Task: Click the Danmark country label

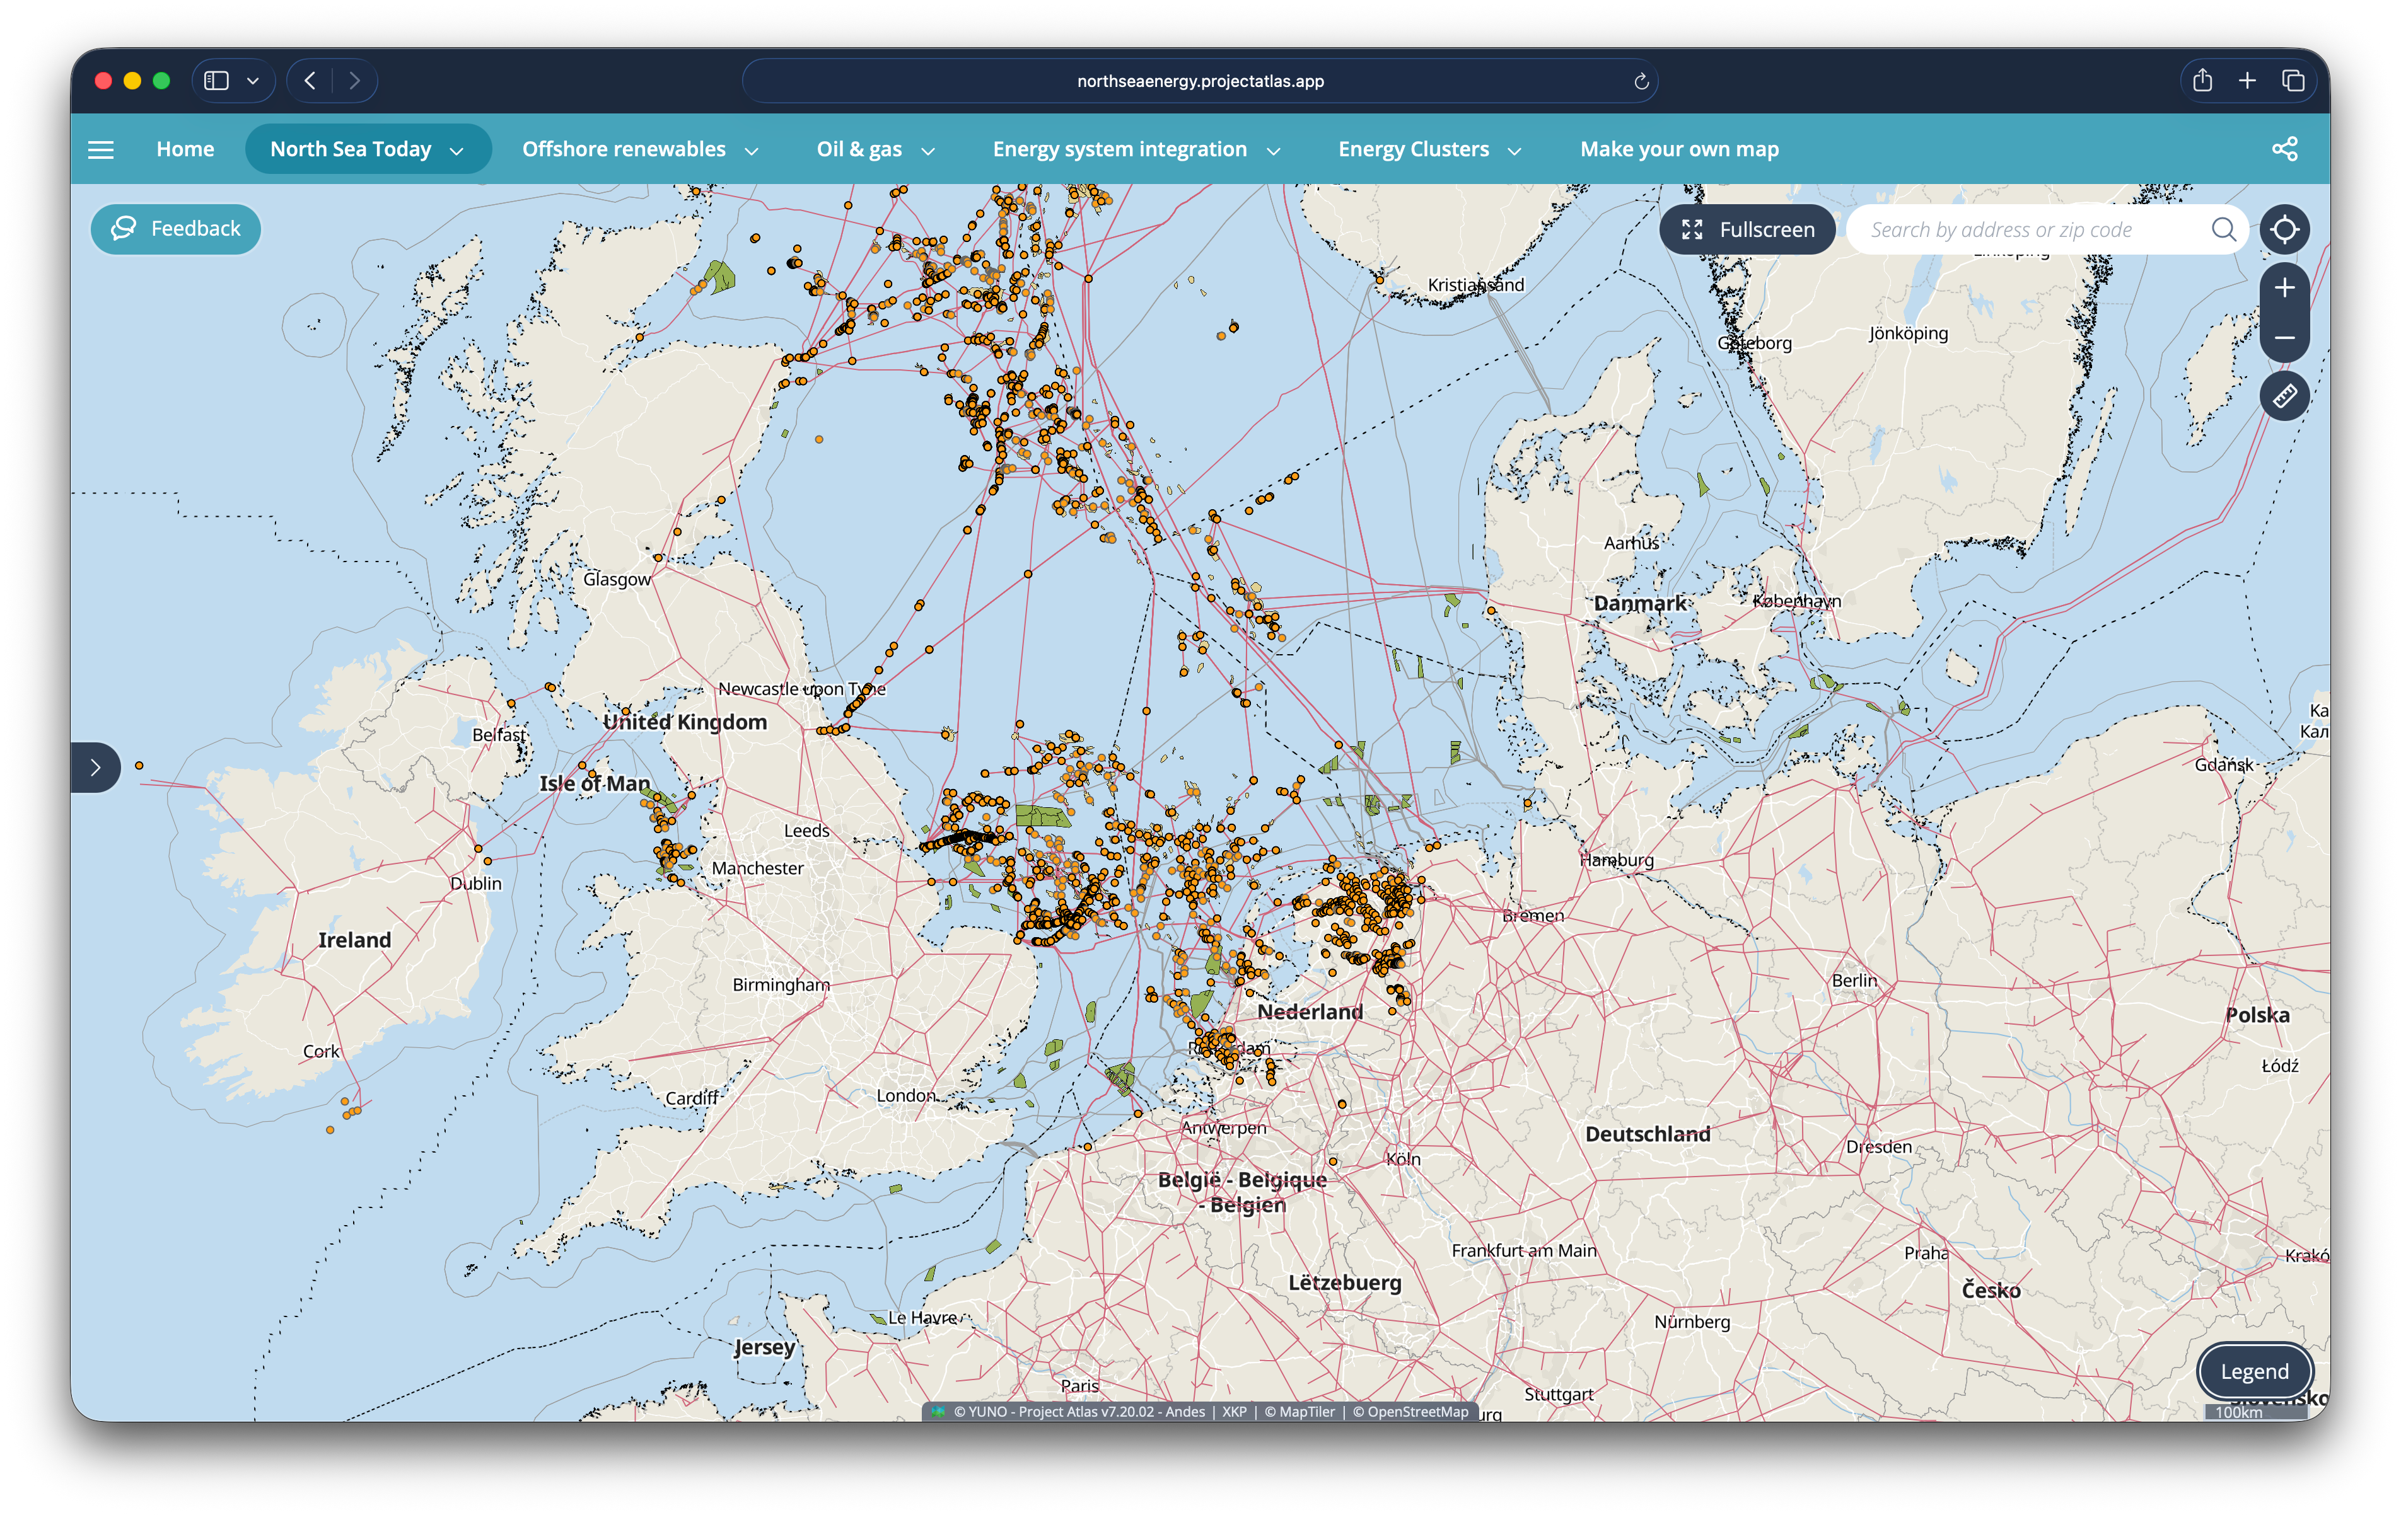Action: pos(1639,603)
